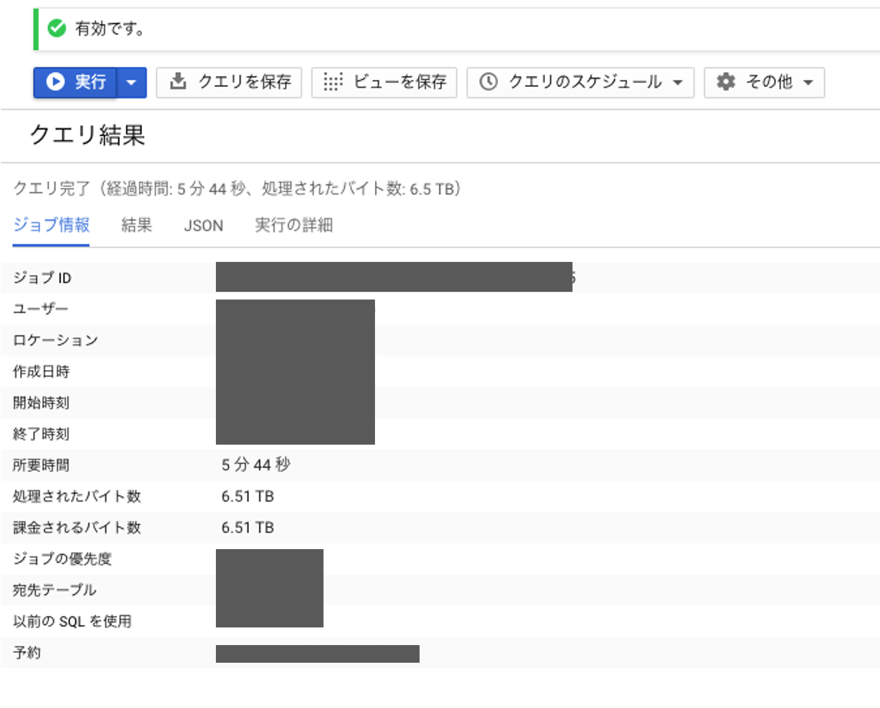Expand the その他 dropdown arrow
The image size is (880, 708).
809,82
